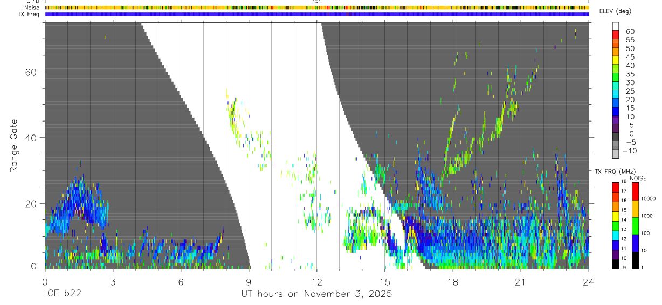This screenshot has height=305, width=662.
Task: Click the "55" label on ELEV colorbar
Action: 630,40
